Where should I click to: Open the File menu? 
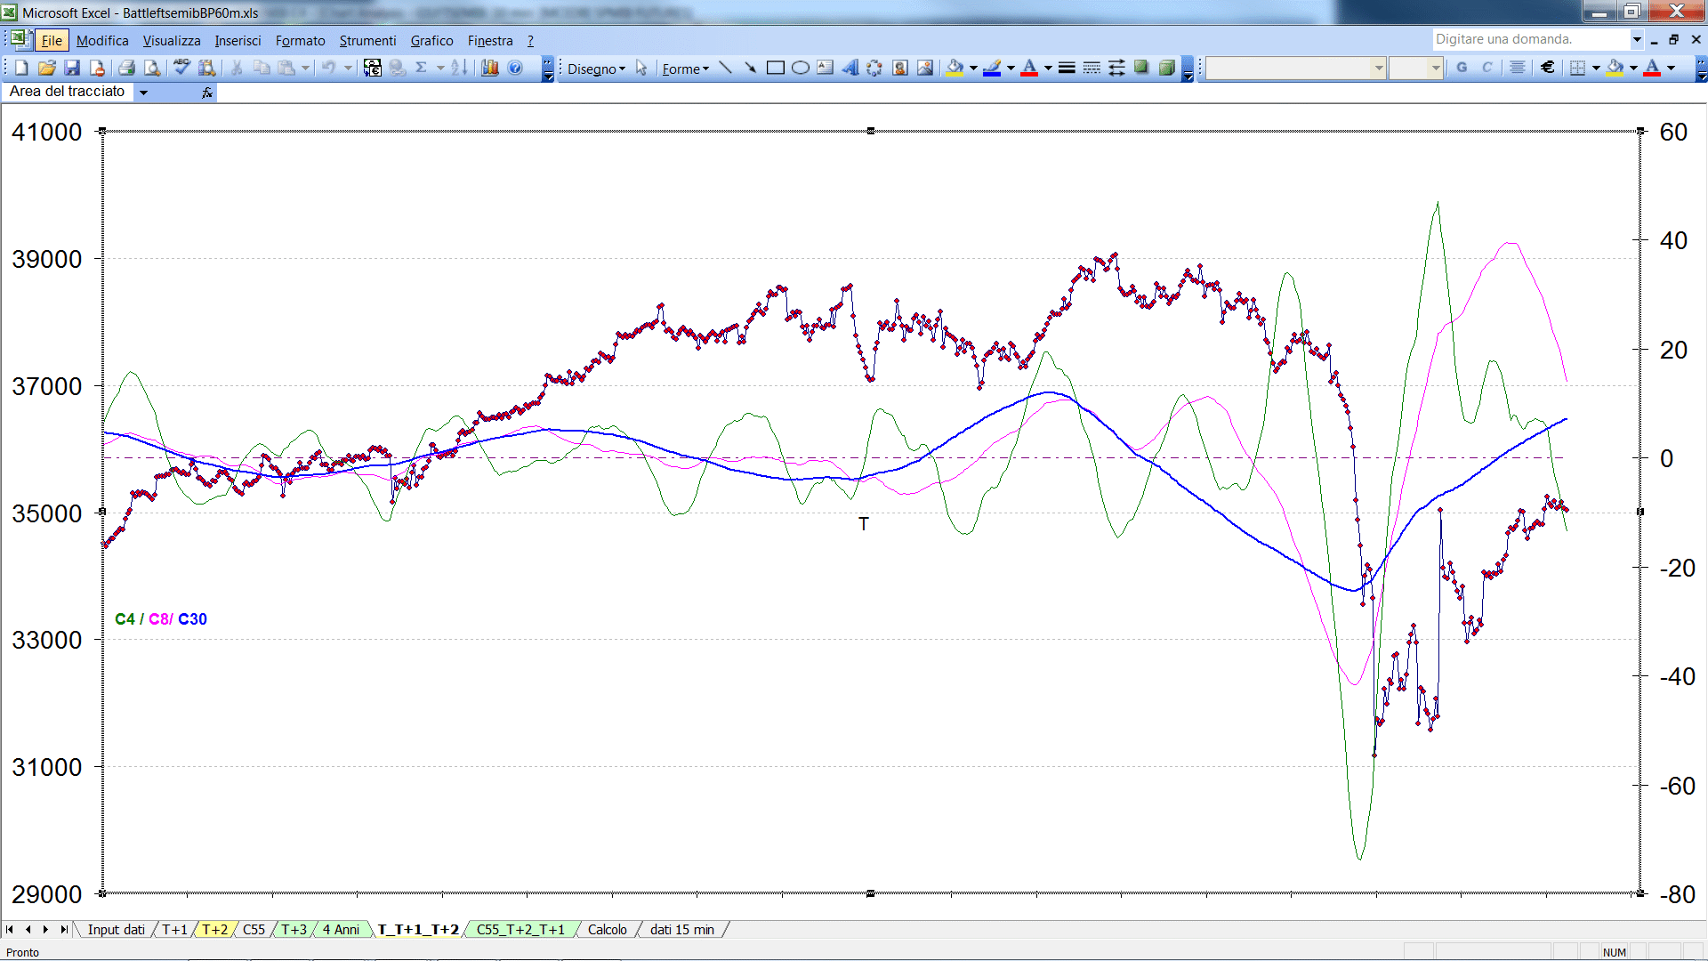52,40
